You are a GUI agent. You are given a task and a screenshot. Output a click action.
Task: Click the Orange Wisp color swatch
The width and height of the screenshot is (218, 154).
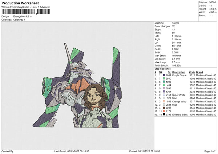point(164,101)
